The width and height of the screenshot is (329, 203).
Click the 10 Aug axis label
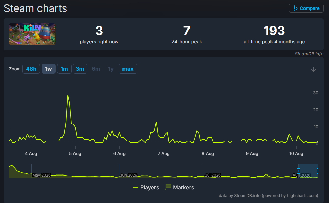click(x=296, y=154)
